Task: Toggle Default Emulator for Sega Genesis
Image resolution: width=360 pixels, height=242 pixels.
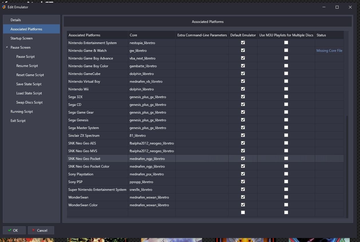Action: (243, 120)
